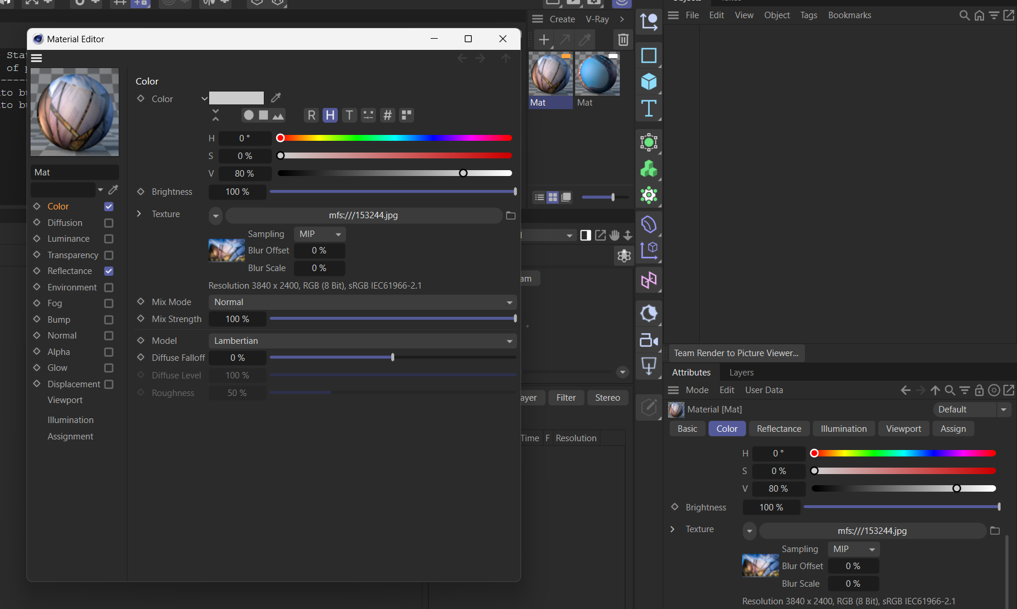Switch to the Layers tab
Screen dimensions: 1017x609
pos(741,373)
